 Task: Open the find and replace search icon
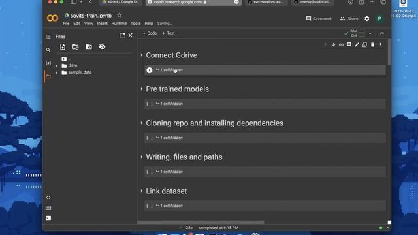(48, 50)
